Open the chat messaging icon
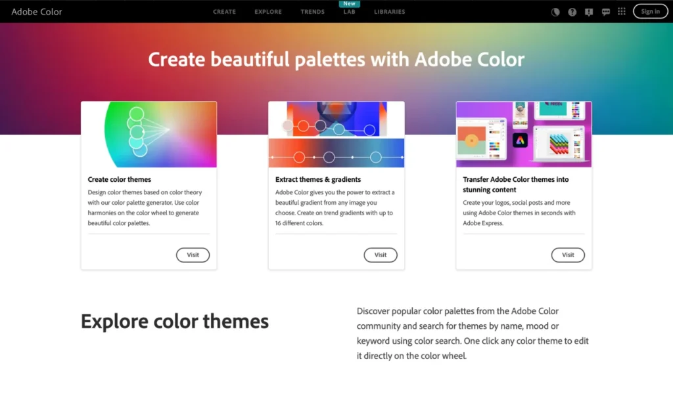 (x=605, y=11)
